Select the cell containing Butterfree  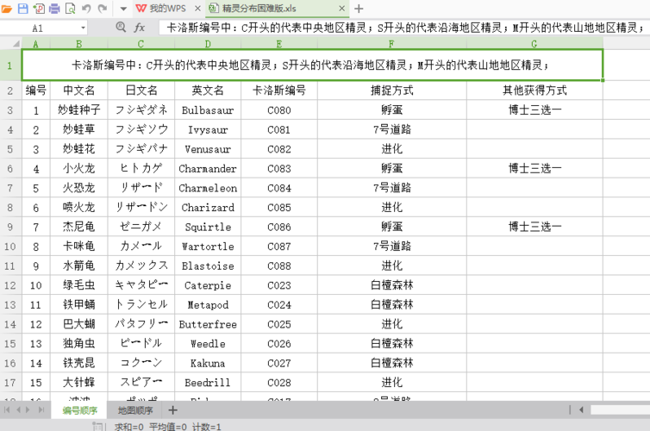click(208, 324)
